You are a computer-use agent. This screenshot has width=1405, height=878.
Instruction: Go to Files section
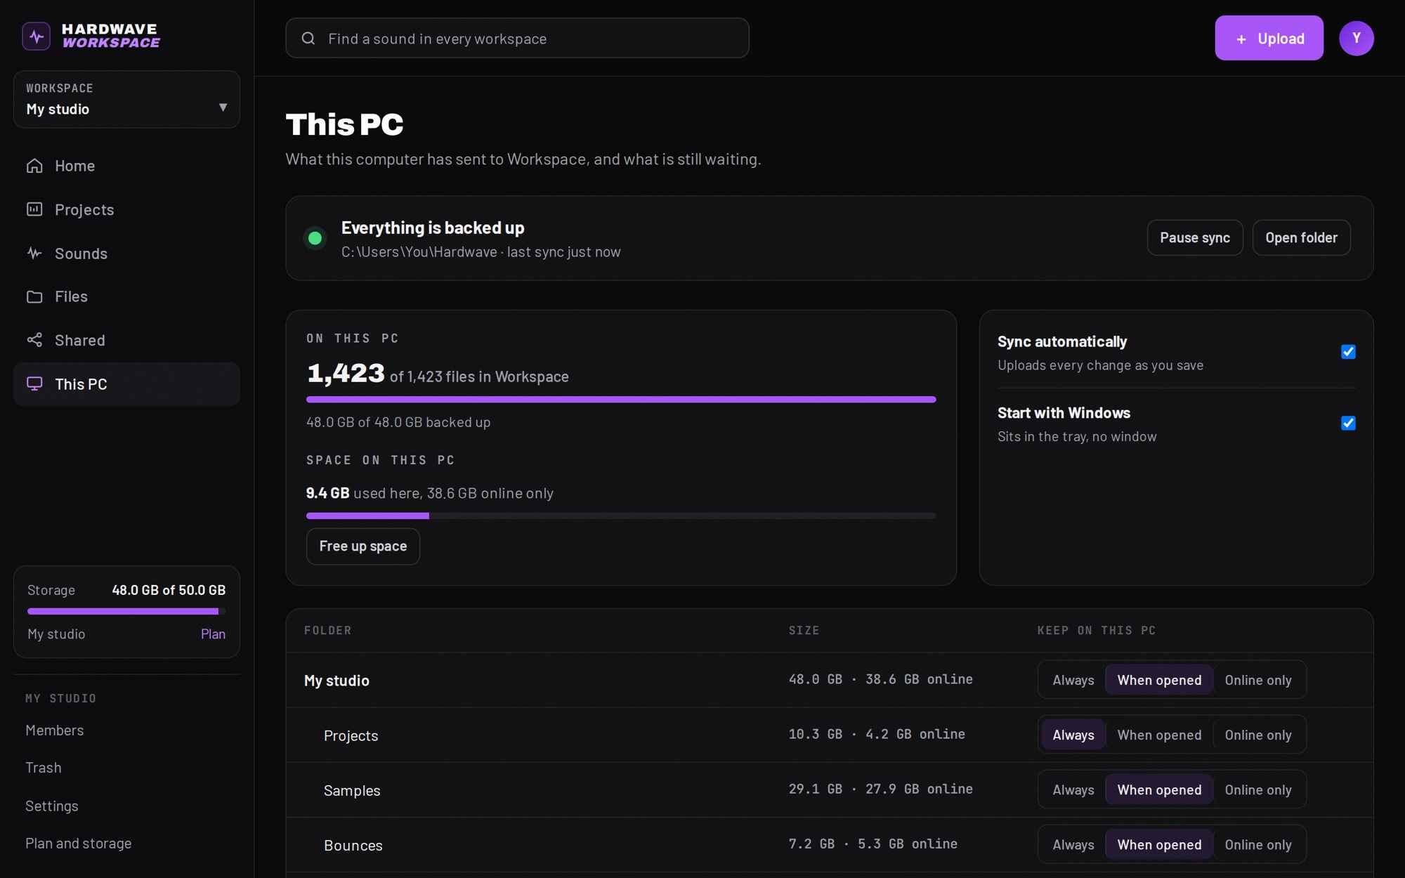126,296
